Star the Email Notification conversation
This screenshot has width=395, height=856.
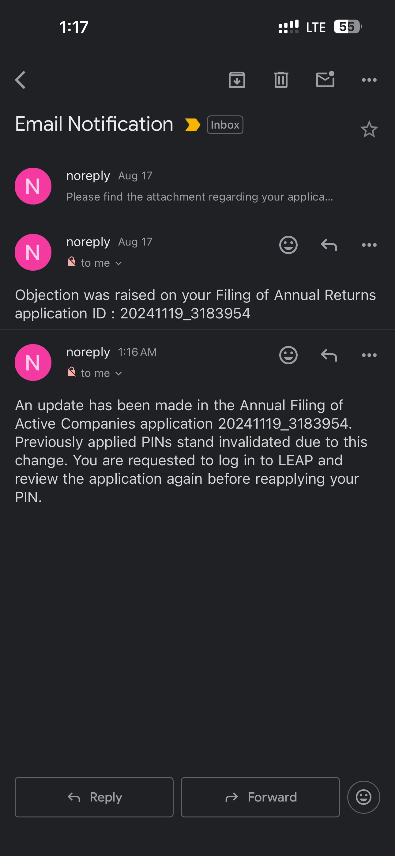(x=369, y=129)
